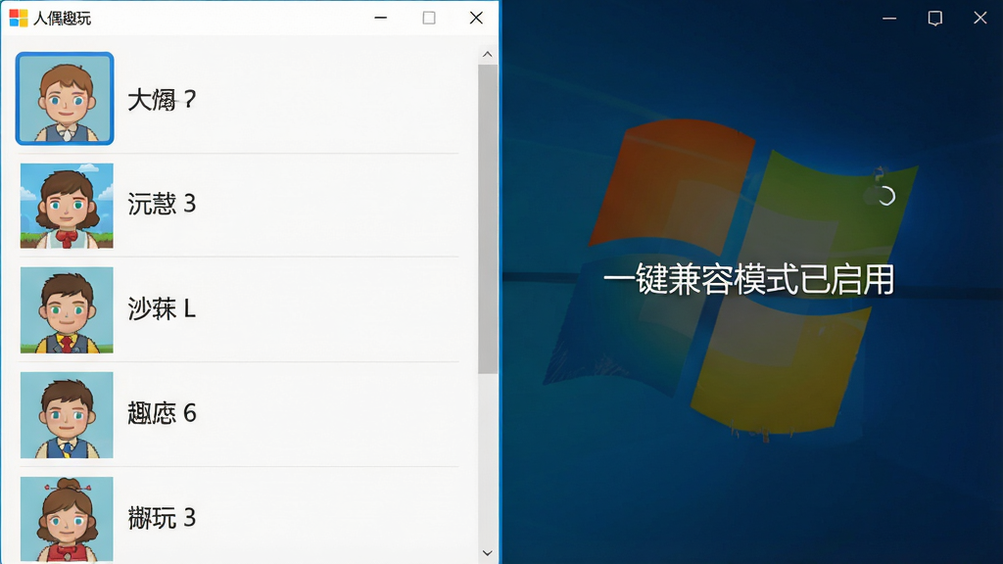1003x564 pixels.
Task: Choose the avatar with clouds and red bow tie
Action: pyautogui.click(x=67, y=206)
